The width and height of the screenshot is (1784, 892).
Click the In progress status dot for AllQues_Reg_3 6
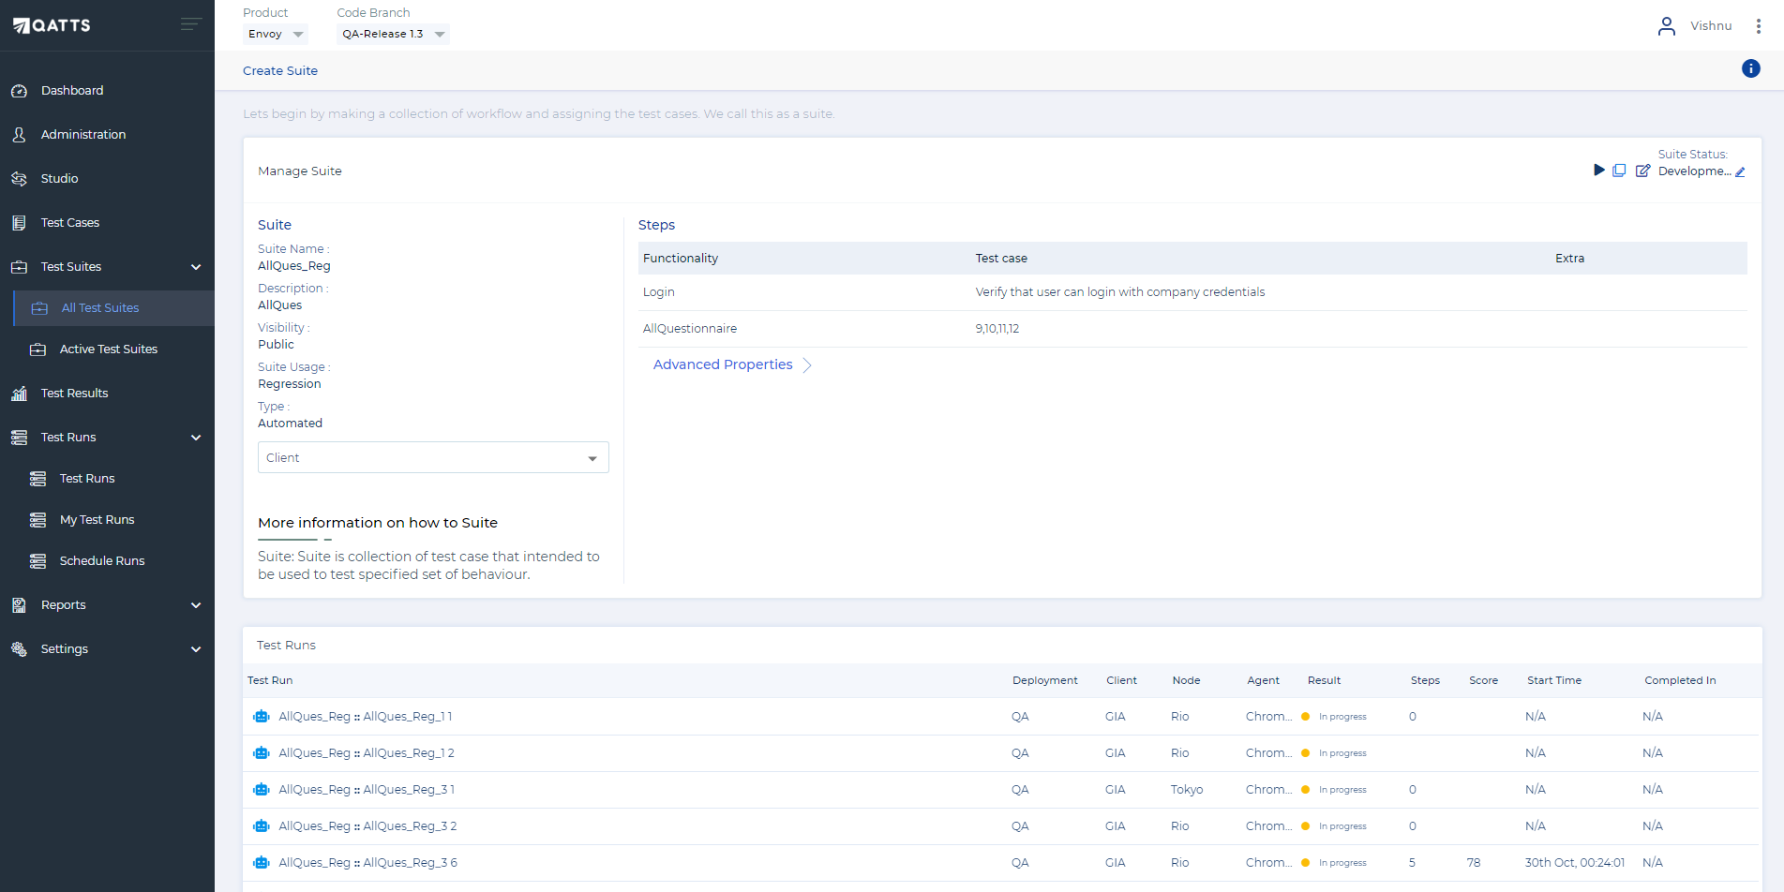tap(1305, 862)
